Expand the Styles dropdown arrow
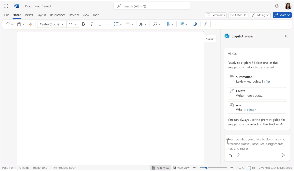Screen dimensions: 294x171 (146, 24)
